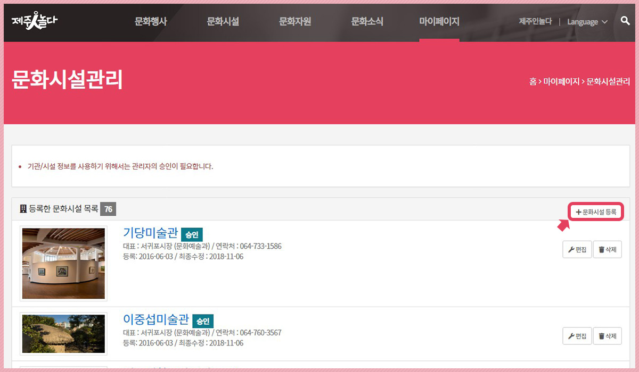Viewport: 639px width, 372px height.
Task: Click the 편집 button for 이중섭미술관
Action: tap(577, 336)
